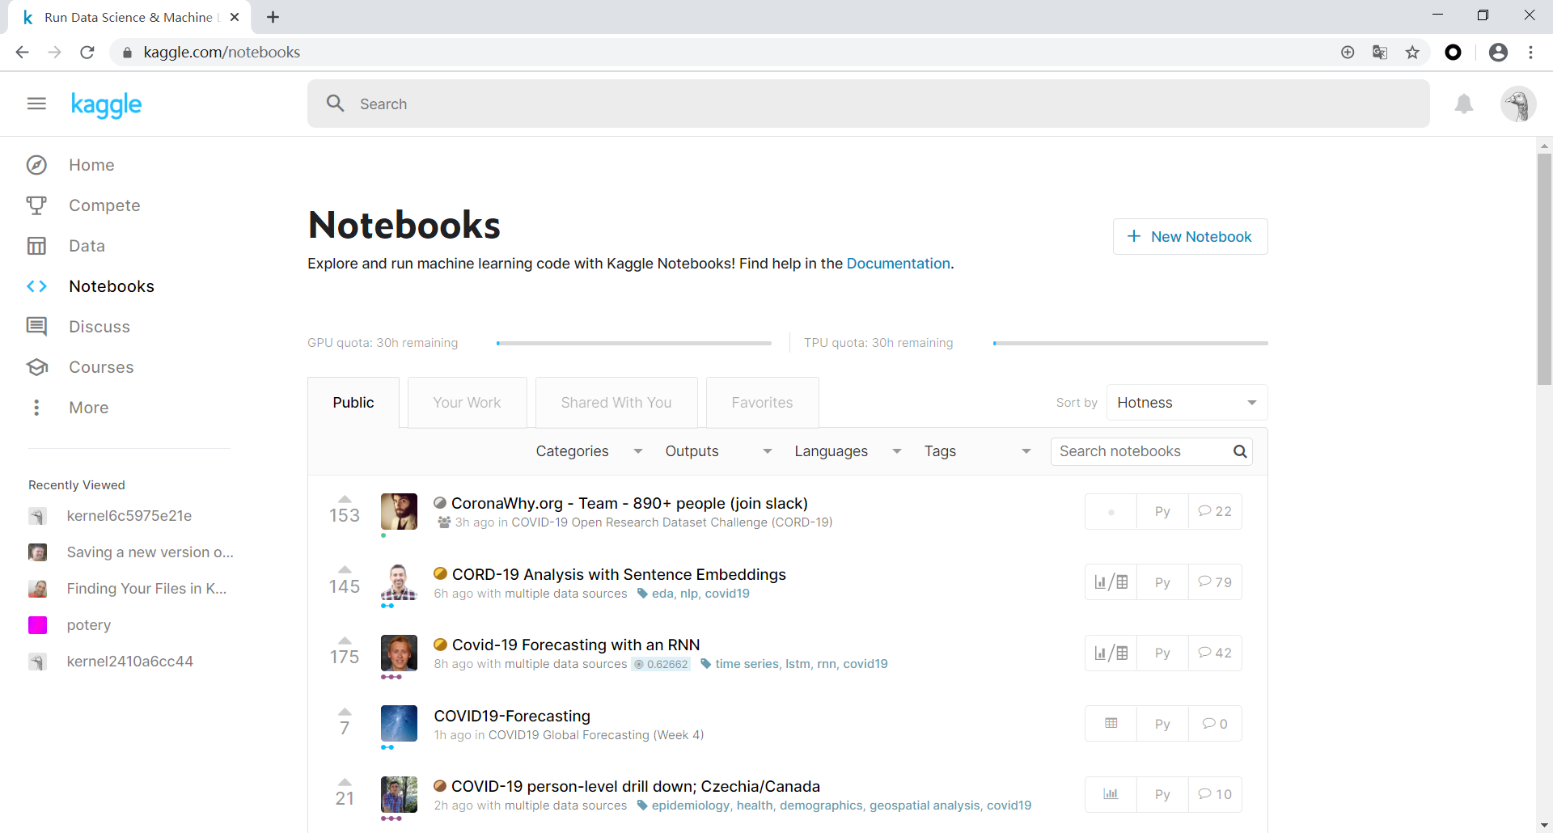Screen dimensions: 1553x833
Task: Open Compete in the sidebar
Action: pyautogui.click(x=104, y=205)
